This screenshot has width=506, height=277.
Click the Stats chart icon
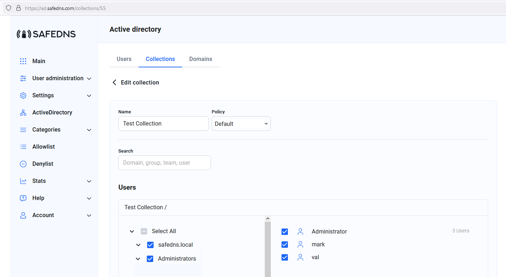click(x=23, y=181)
